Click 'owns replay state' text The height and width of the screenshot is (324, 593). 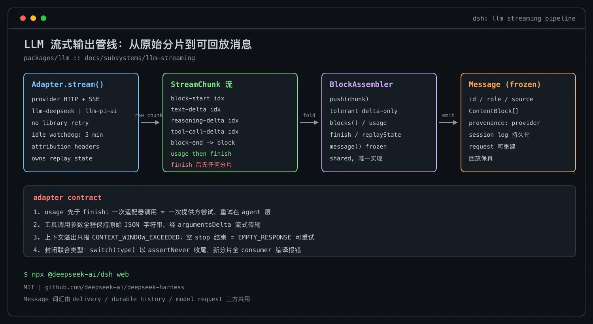[x=62, y=158]
